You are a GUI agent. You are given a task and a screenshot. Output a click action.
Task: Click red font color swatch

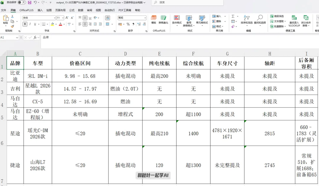point(61,24)
